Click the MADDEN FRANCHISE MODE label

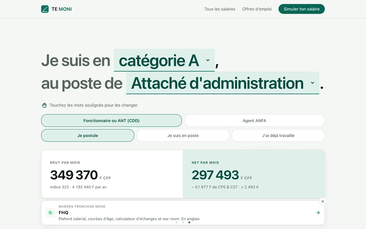pos(82,206)
